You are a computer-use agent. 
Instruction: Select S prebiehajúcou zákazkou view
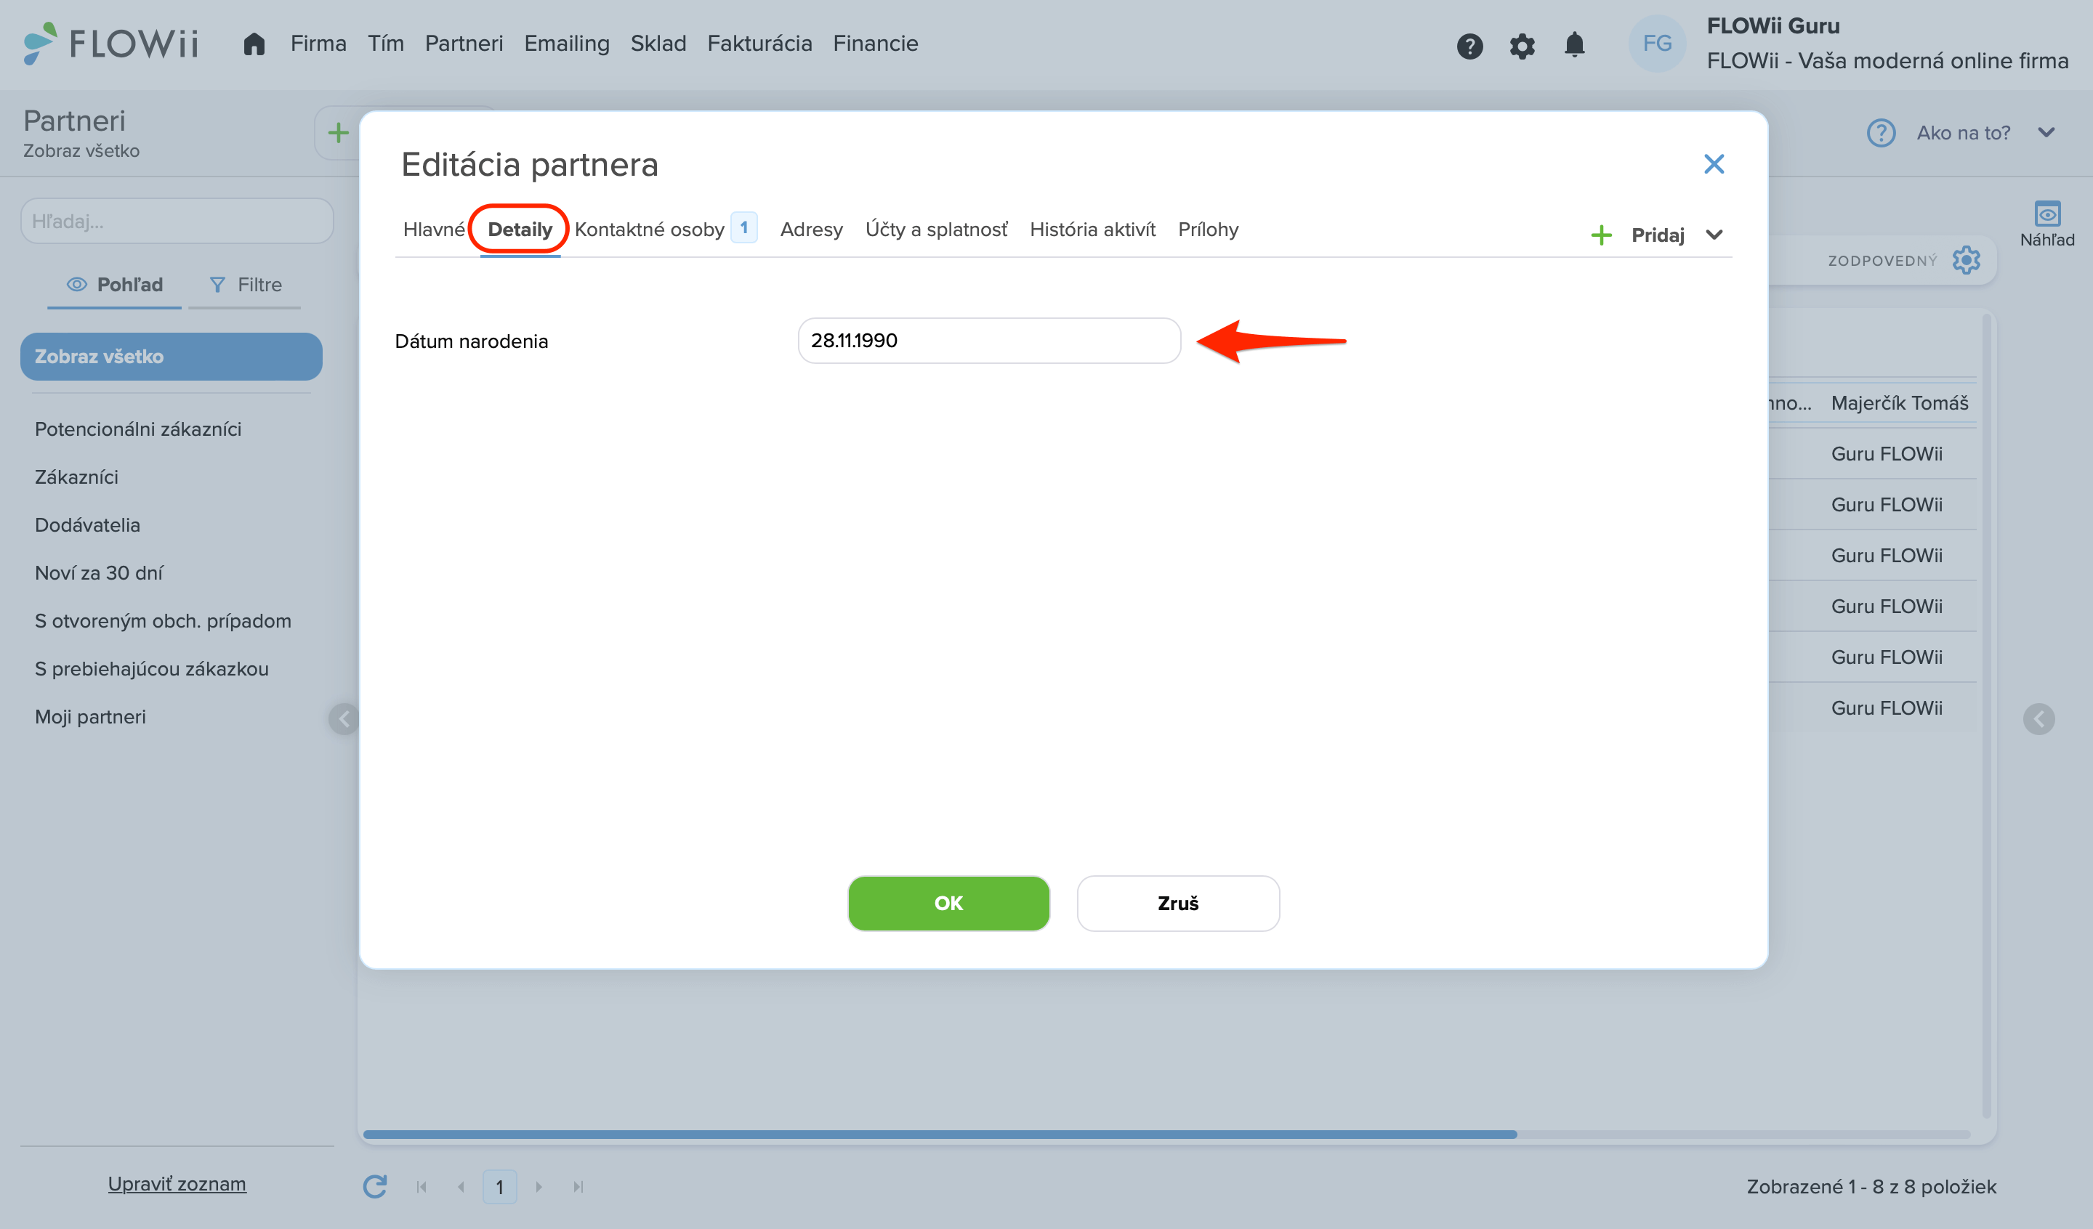152,669
